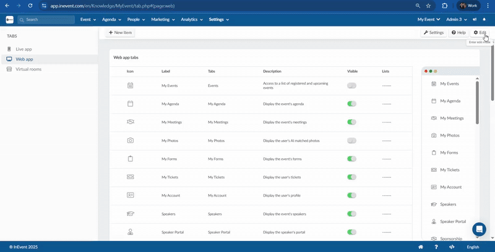Change language via English in footer
The height and width of the screenshot is (252, 495).
coord(473,247)
